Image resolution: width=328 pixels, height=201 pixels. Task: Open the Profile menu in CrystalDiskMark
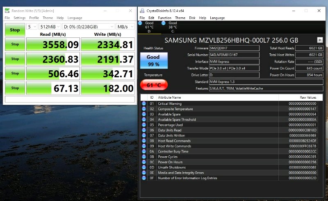tap(34, 18)
